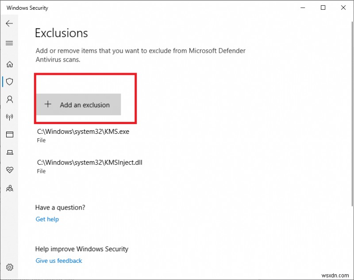Close the Windows Security window
Image resolution: width=354 pixels, height=280 pixels.
pyautogui.click(x=343, y=8)
